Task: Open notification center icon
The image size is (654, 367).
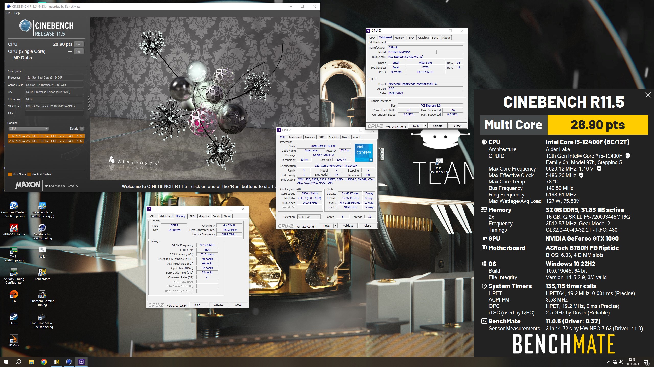Action: click(x=646, y=362)
